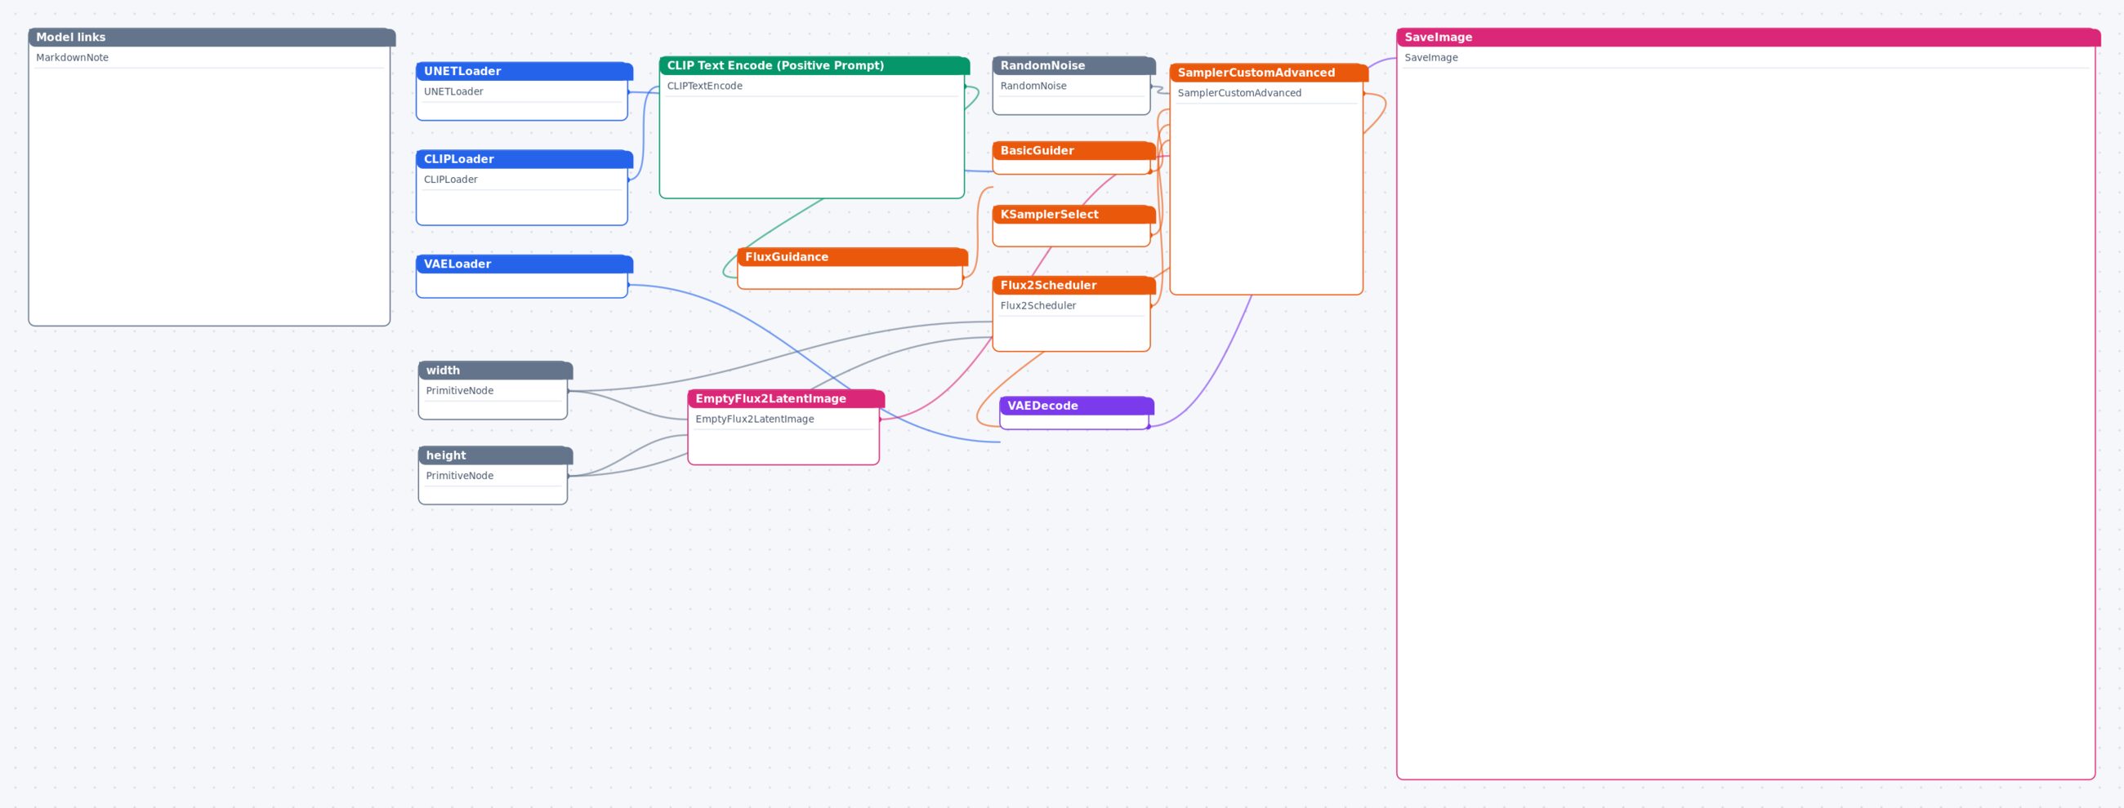
Task: Click the Flux2Scheduler type label below its header
Action: click(x=1038, y=305)
